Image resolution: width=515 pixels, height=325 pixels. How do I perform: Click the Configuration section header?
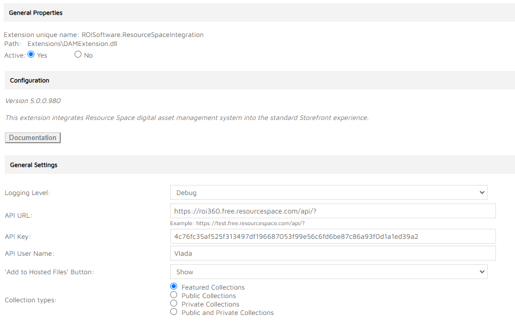(30, 80)
